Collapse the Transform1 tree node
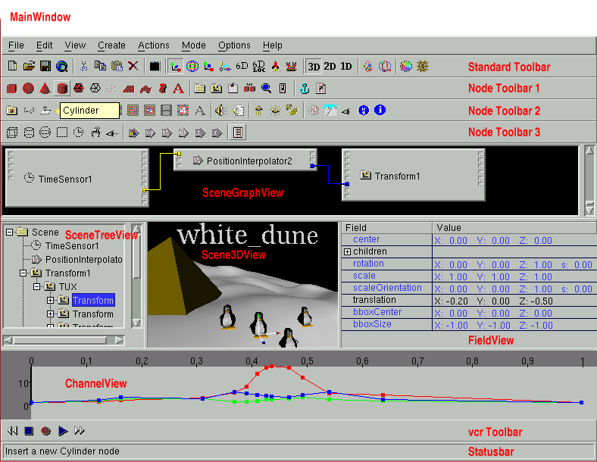Viewport: 597px width, 462px height. [x=23, y=273]
